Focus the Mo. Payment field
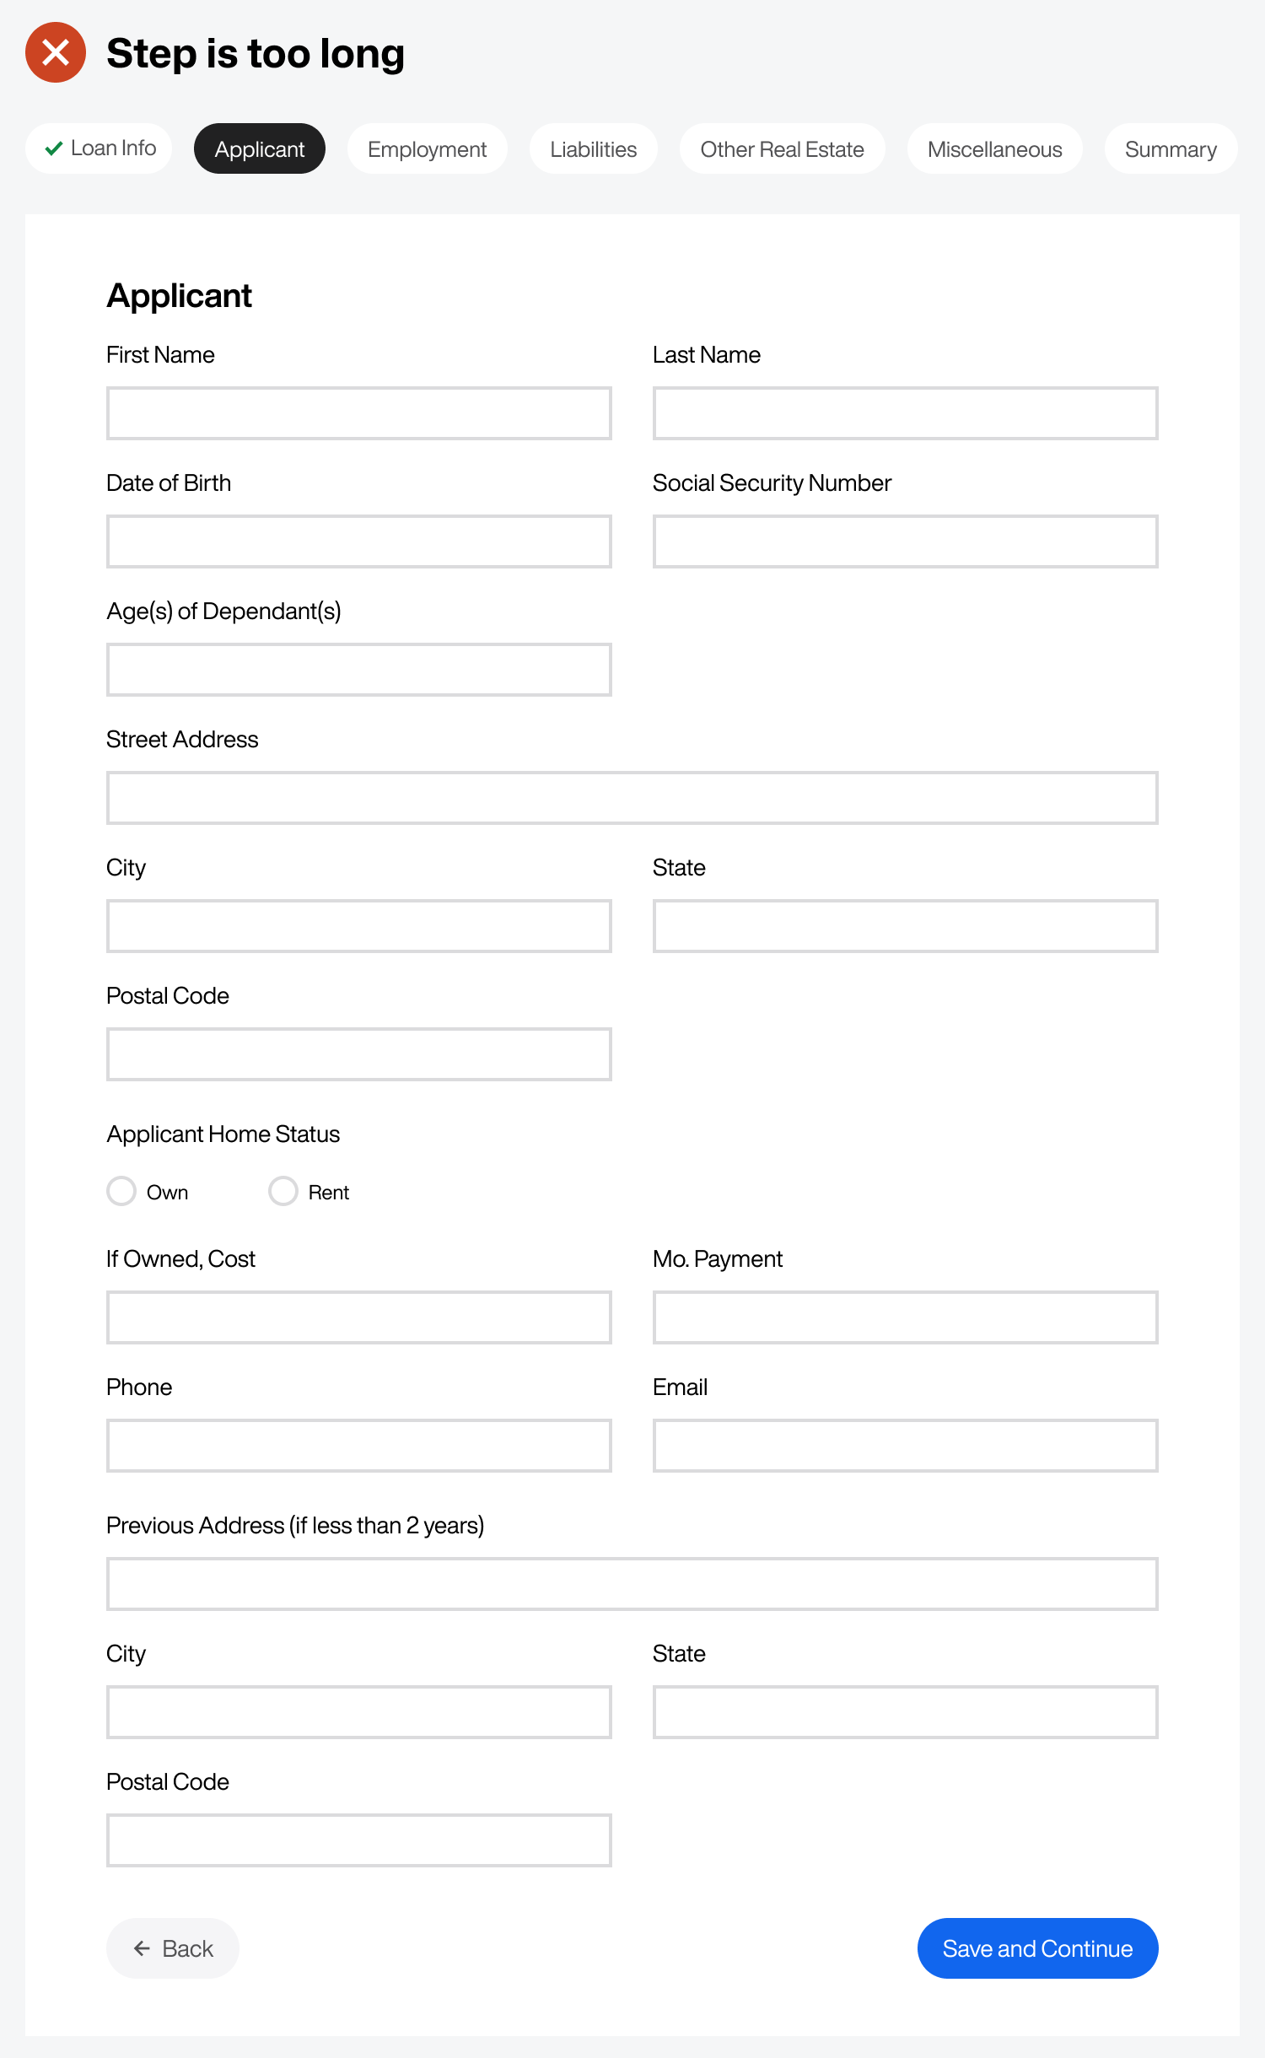Screen dimensions: 1265x2058 [905, 1317]
